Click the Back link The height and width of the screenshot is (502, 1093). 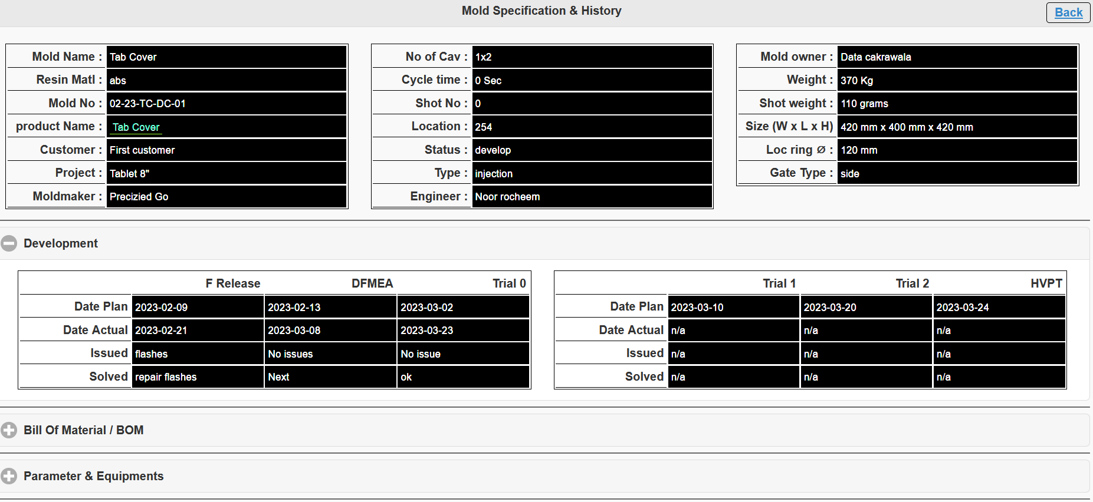click(1068, 12)
